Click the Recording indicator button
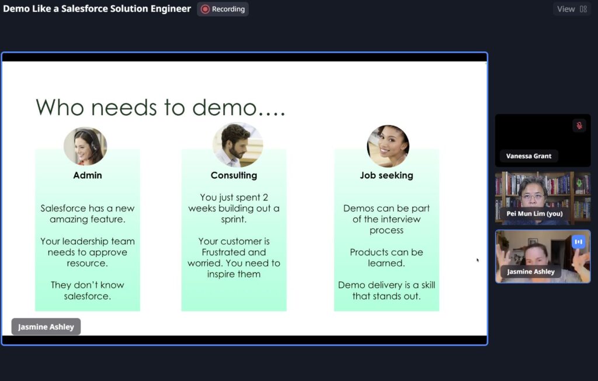598x381 pixels. 222,9
